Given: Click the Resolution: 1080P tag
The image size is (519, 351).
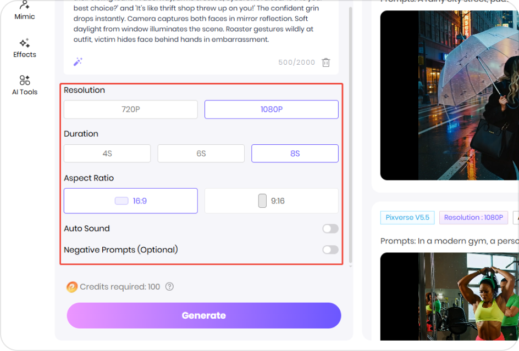Looking at the screenshot, I should pyautogui.click(x=473, y=218).
